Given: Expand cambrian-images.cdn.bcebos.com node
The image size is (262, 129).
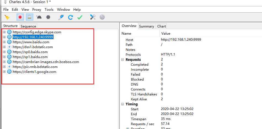Looking at the screenshot, I should (4, 62).
